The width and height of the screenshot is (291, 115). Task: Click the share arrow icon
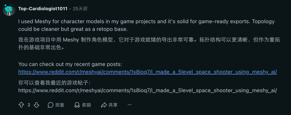104,105
